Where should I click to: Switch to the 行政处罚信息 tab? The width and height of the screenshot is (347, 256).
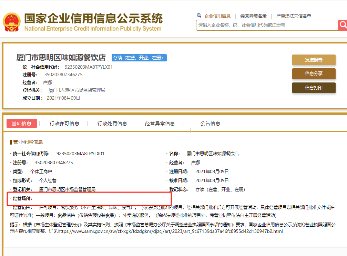pyautogui.click(x=112, y=124)
